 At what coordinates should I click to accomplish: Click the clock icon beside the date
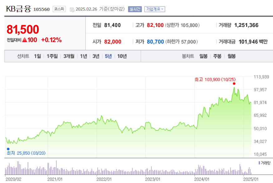point(72,10)
